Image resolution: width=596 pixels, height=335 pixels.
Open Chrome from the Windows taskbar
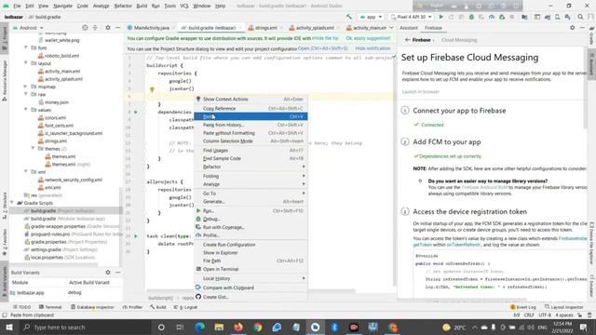click(x=258, y=327)
